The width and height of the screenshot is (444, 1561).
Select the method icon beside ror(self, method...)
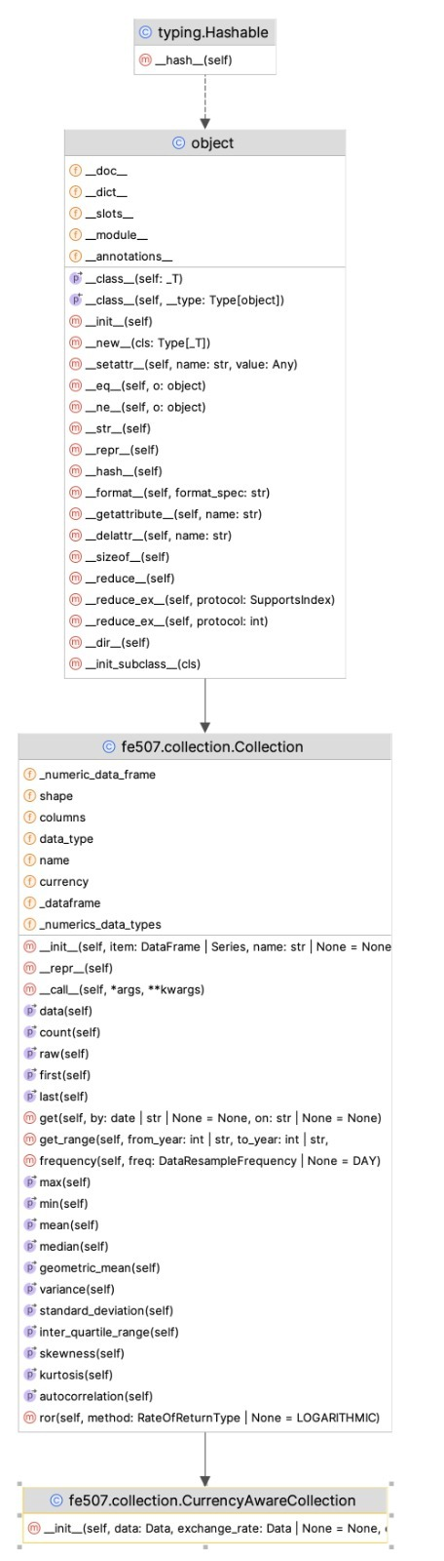coord(29,1419)
